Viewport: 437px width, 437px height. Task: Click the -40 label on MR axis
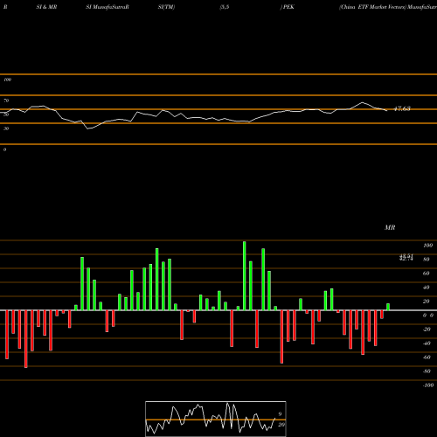click(427, 343)
